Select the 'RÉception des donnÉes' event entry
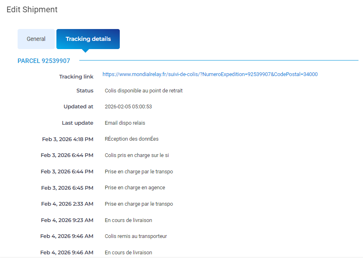This screenshot has height=258, width=363. [131, 139]
